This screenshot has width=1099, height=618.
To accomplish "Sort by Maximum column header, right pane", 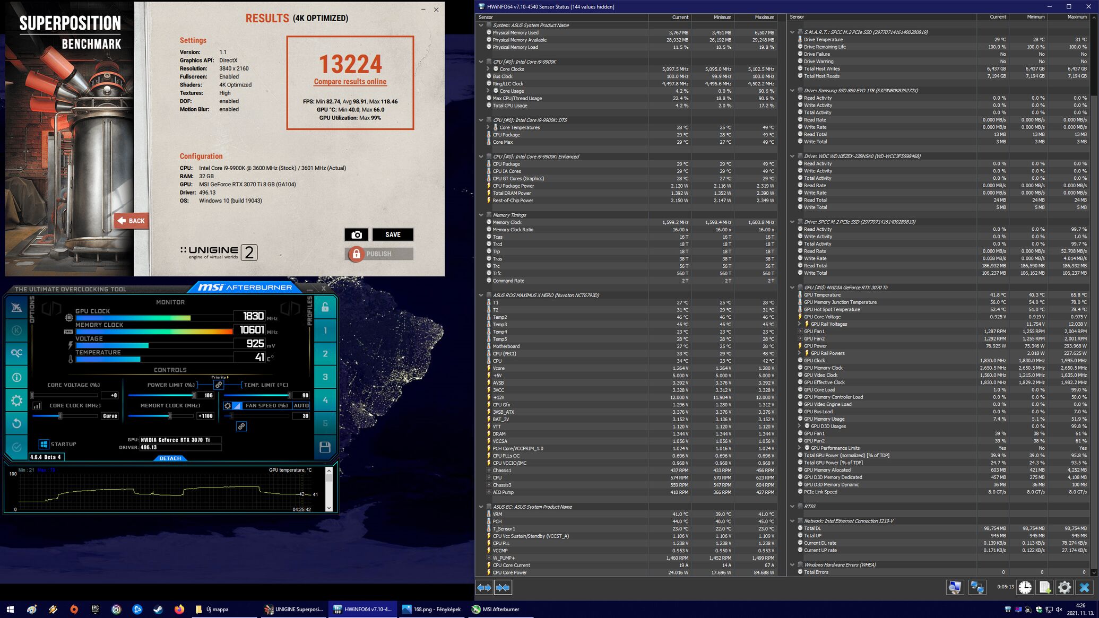I will [1068, 17].
